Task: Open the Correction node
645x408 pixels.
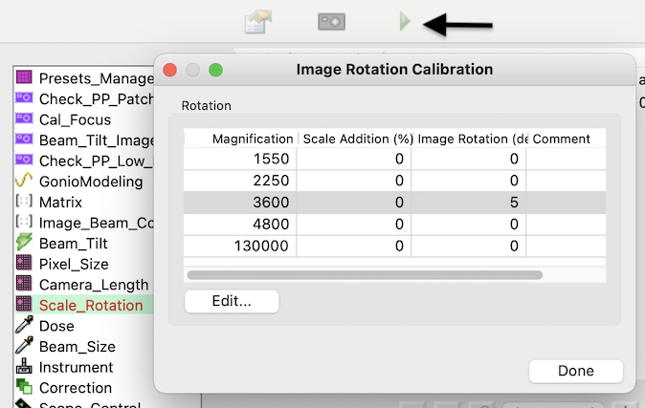Action: tap(75, 388)
